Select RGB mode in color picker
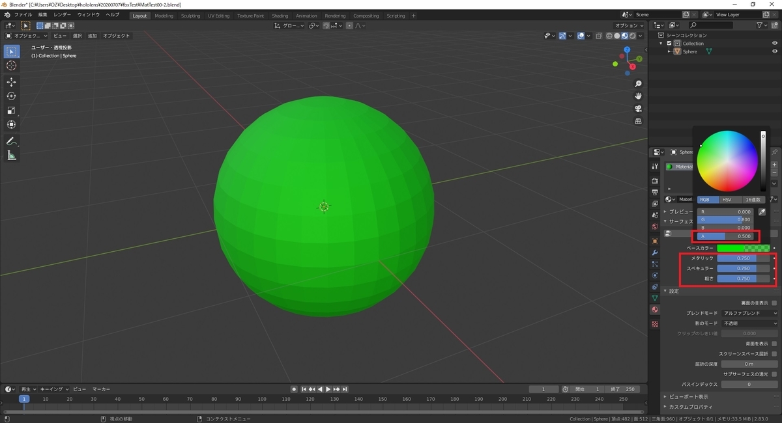782x423 pixels. 708,199
